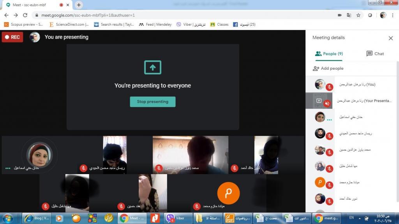Image resolution: width=399 pixels, height=224 pixels.
Task: Click the Your Presentation thumbnail in People list
Action: click(x=319, y=101)
